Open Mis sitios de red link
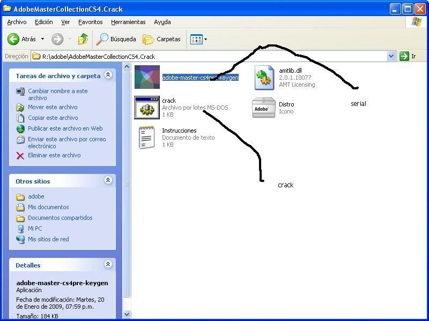The height and width of the screenshot is (321, 429). click(x=48, y=239)
